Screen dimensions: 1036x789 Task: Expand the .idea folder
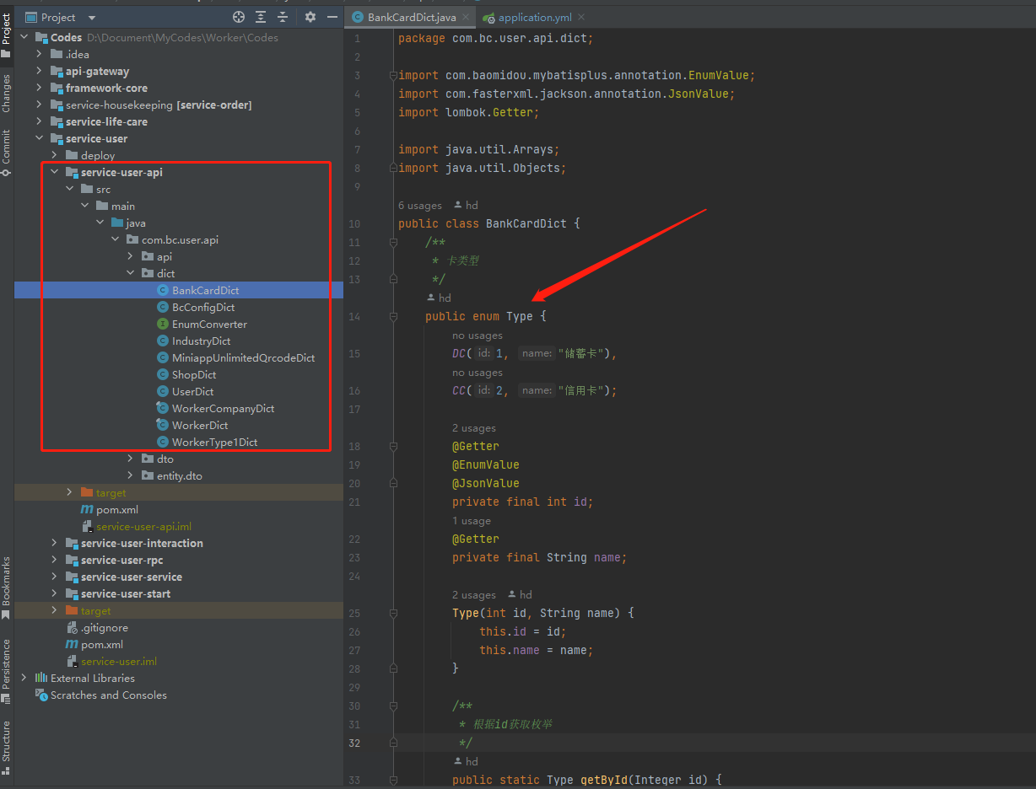pos(39,54)
